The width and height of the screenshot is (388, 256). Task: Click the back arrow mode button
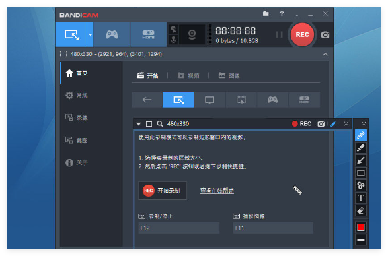pos(147,100)
